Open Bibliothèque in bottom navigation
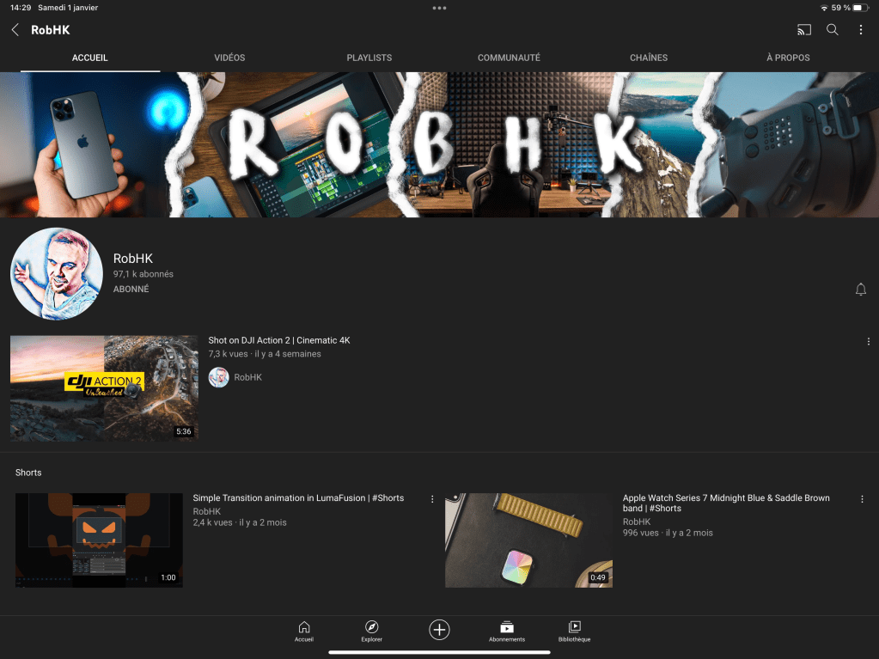Image resolution: width=879 pixels, height=659 pixels. [574, 631]
